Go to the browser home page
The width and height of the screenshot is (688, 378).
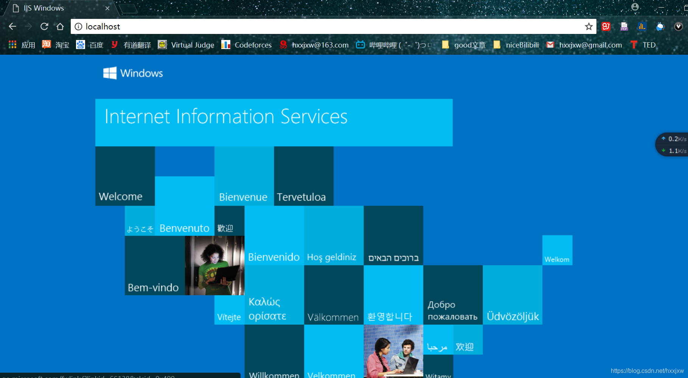60,26
